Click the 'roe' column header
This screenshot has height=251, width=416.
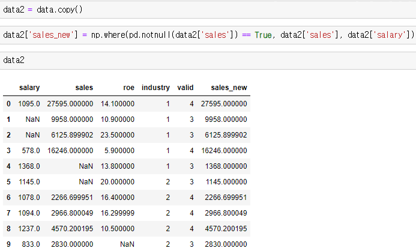tap(129, 88)
